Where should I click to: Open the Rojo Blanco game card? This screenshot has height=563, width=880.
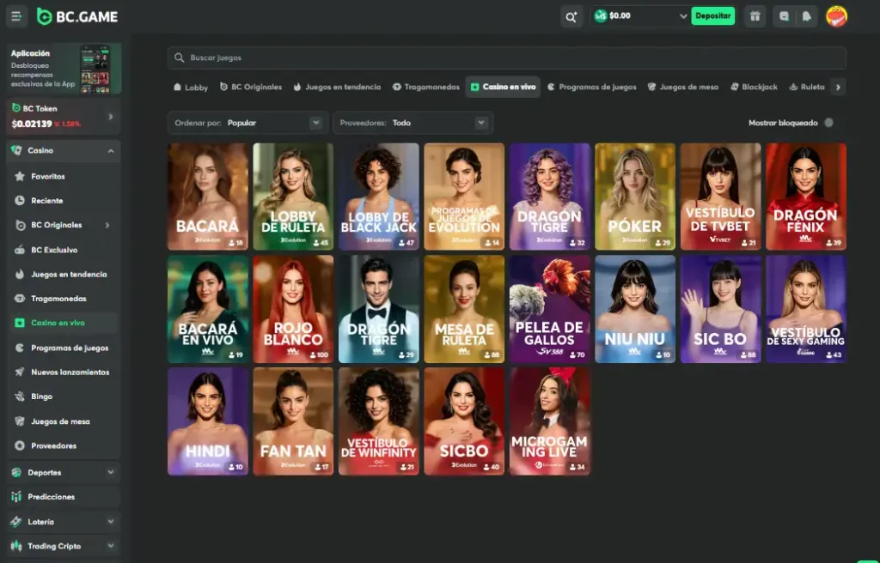tap(293, 309)
